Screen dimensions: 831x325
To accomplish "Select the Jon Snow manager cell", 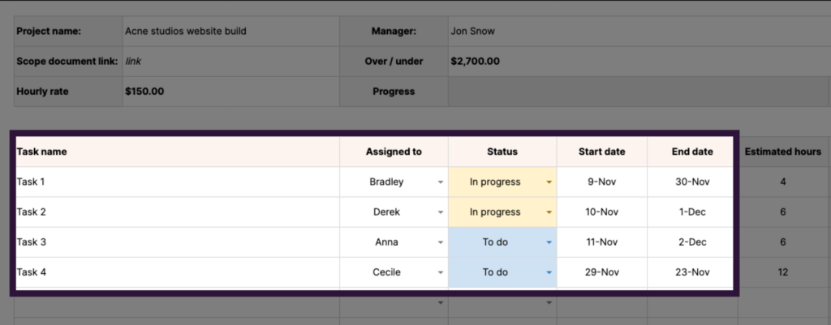I will pyautogui.click(x=472, y=32).
